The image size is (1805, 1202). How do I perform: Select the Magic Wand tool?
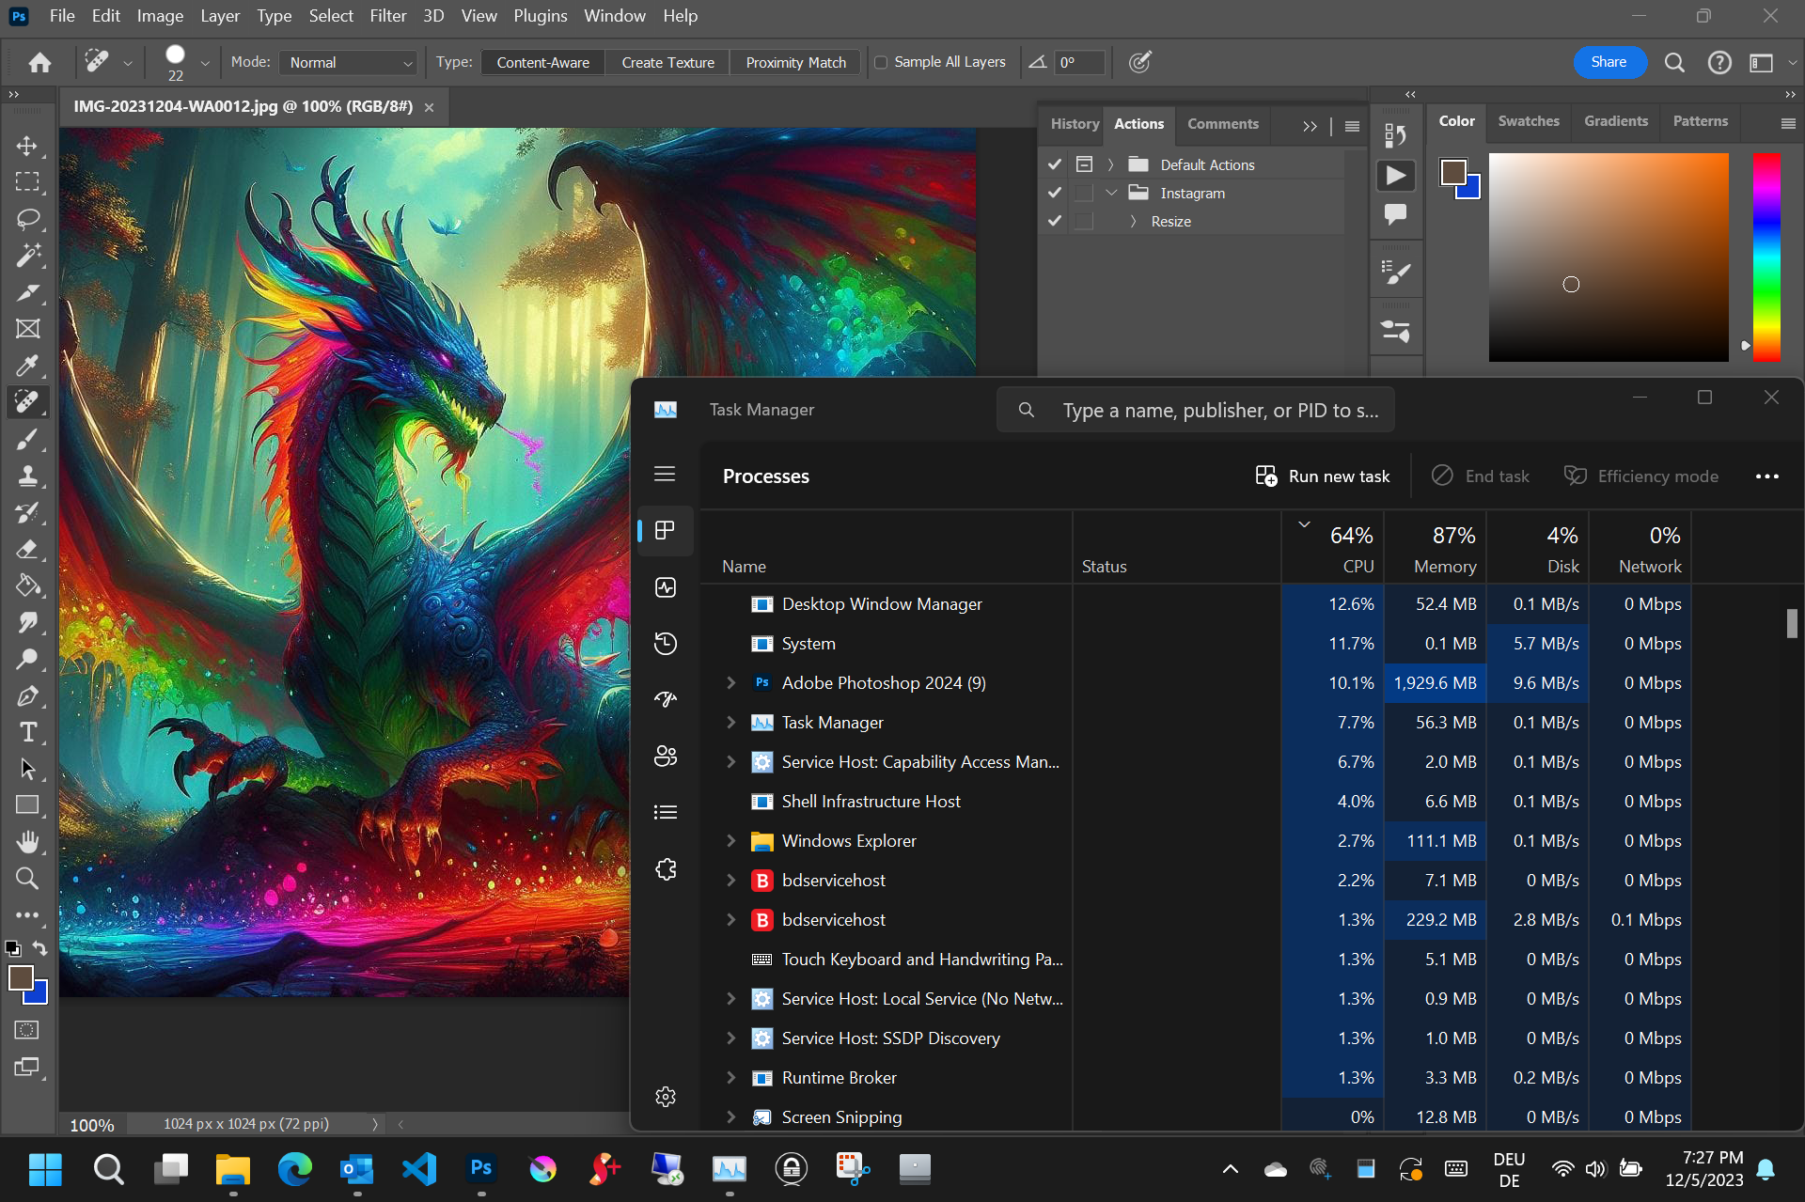27,256
